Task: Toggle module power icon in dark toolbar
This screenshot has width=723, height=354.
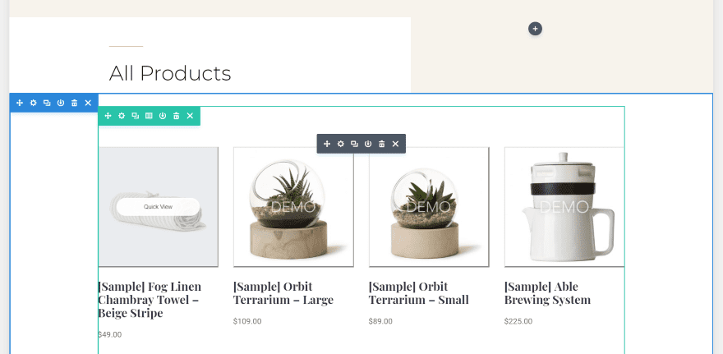Action: 368,144
